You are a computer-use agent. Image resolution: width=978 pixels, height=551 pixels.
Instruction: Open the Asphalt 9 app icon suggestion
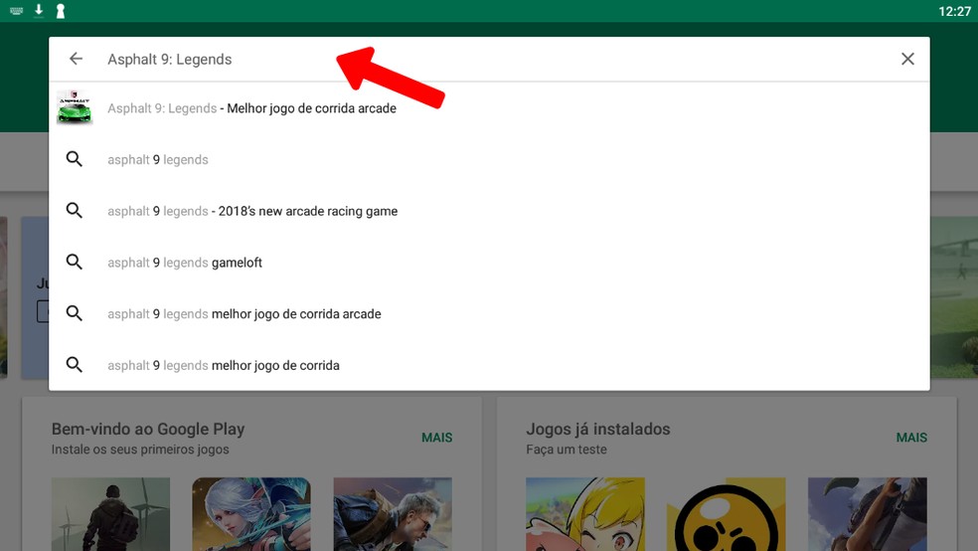[75, 107]
